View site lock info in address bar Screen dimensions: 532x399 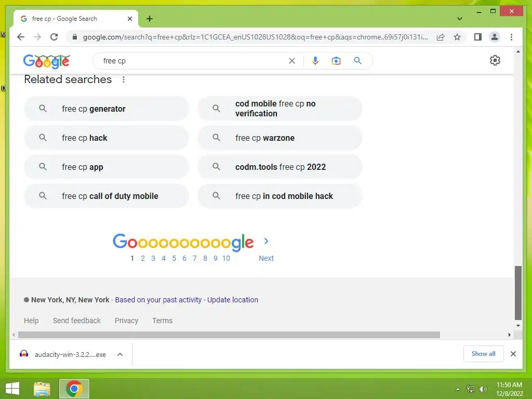(x=75, y=37)
